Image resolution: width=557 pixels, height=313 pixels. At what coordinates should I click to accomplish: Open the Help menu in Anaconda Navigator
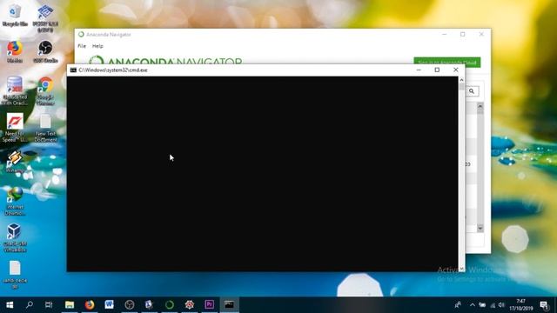(x=97, y=46)
